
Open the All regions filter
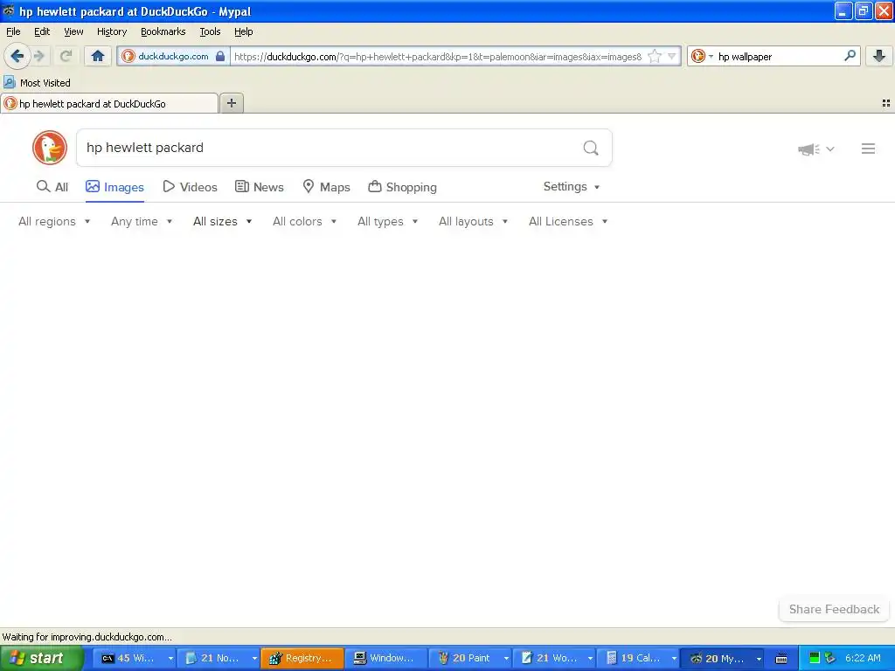(54, 221)
